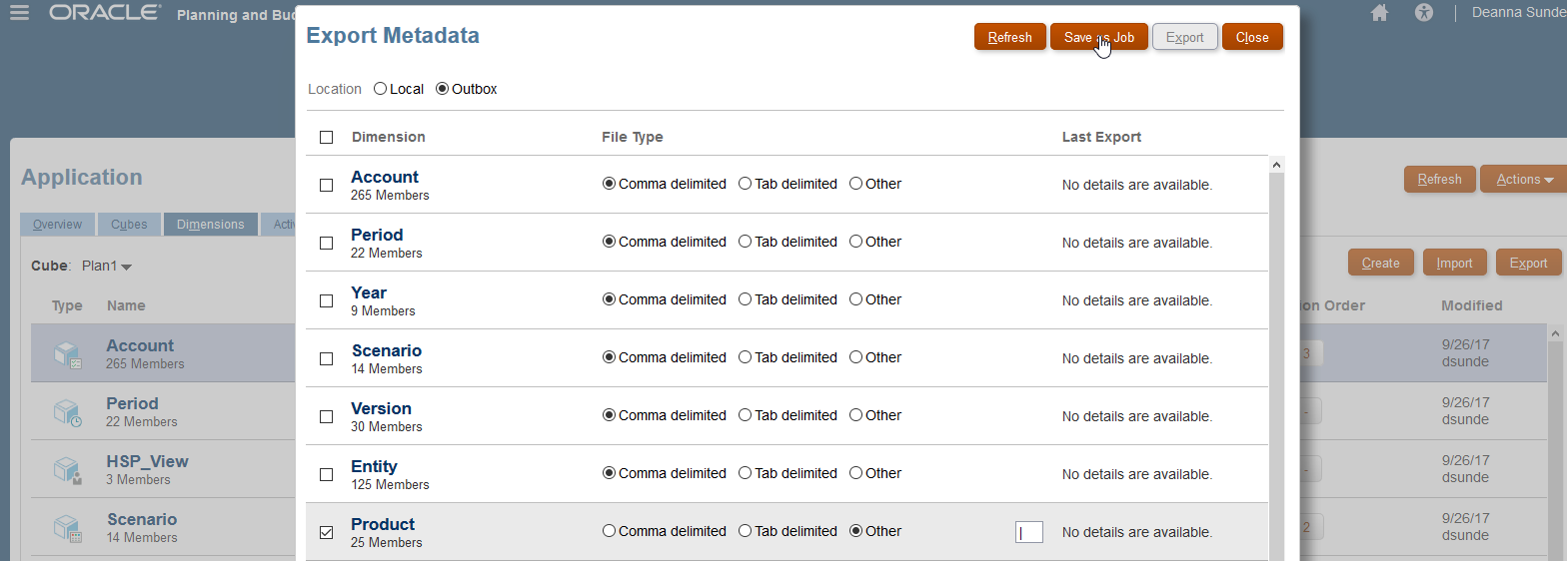Viewport: 1567px width, 561px height.
Task: Check the Account dimension checkbox
Action: (326, 185)
